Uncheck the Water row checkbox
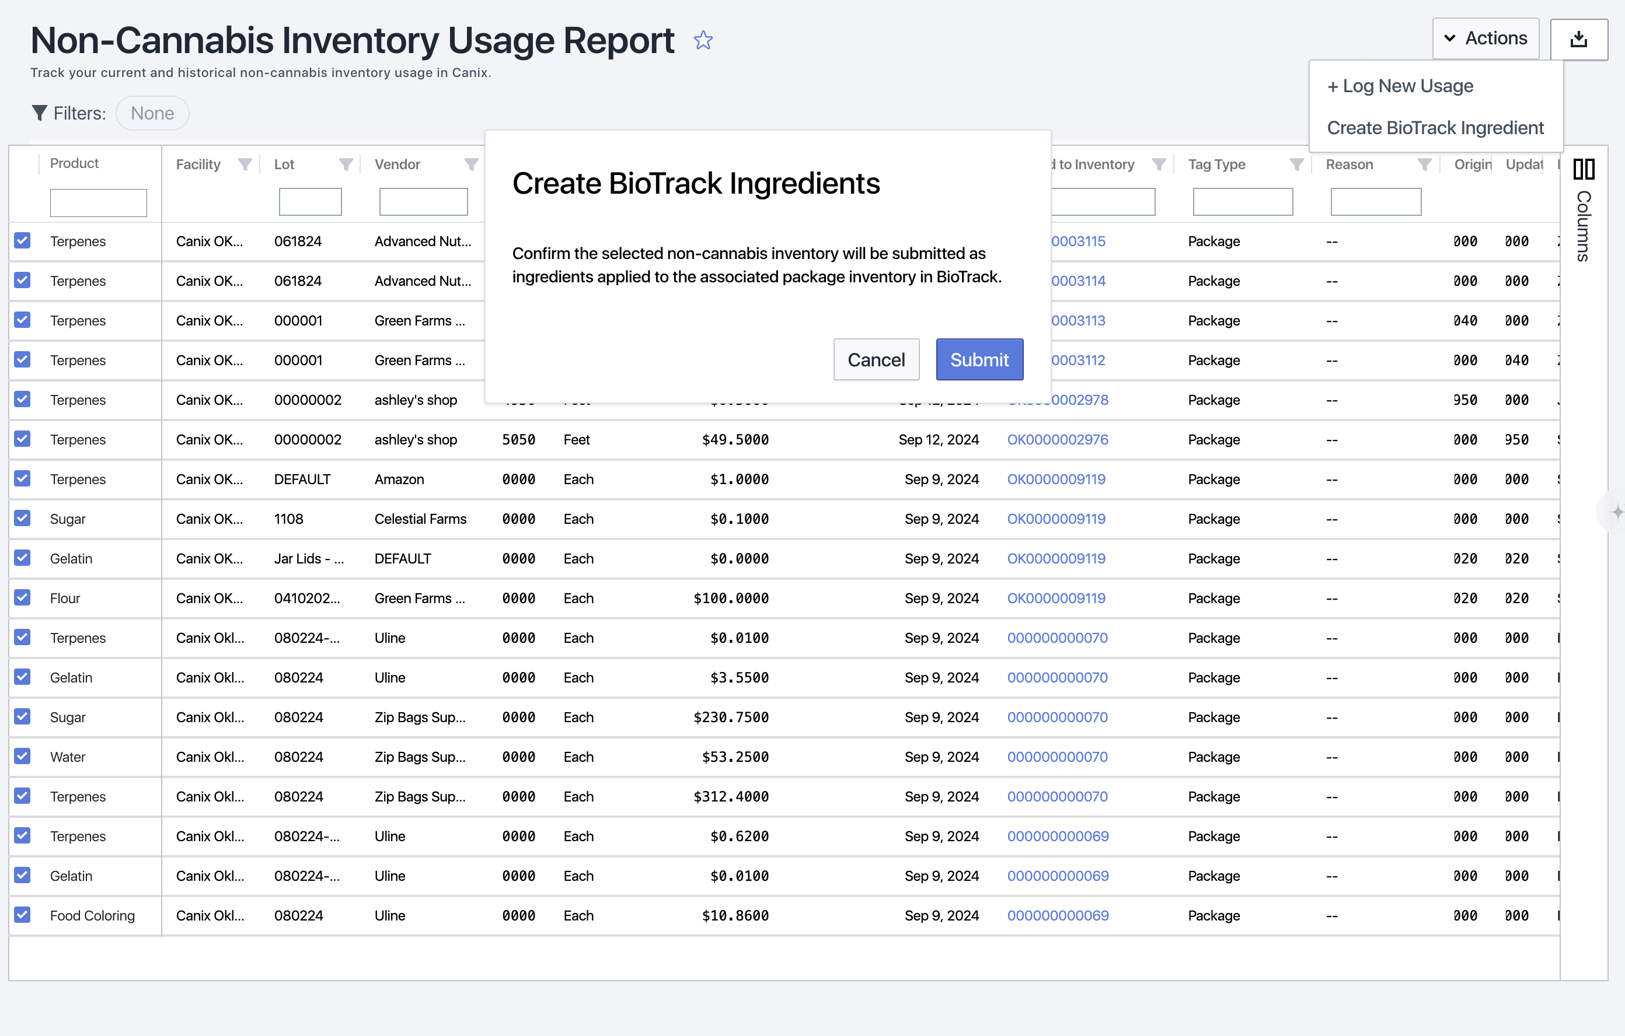Image resolution: width=1625 pixels, height=1036 pixels. point(22,756)
